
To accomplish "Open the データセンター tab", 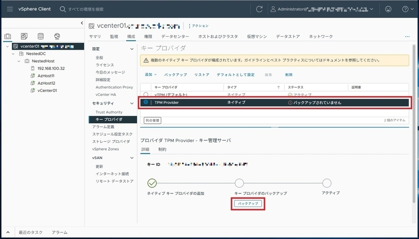I will pos(175,37).
